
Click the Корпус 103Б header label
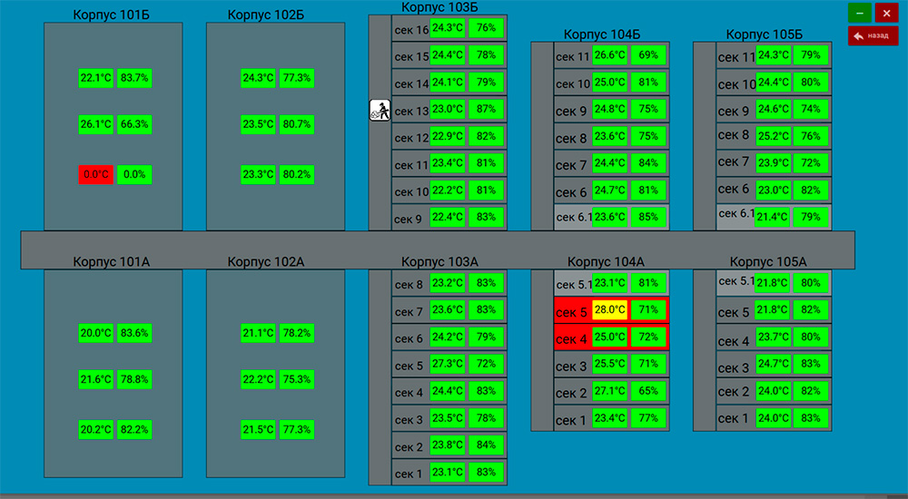click(x=439, y=7)
